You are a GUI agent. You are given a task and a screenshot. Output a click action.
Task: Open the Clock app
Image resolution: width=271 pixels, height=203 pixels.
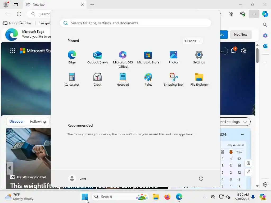coord(97,79)
